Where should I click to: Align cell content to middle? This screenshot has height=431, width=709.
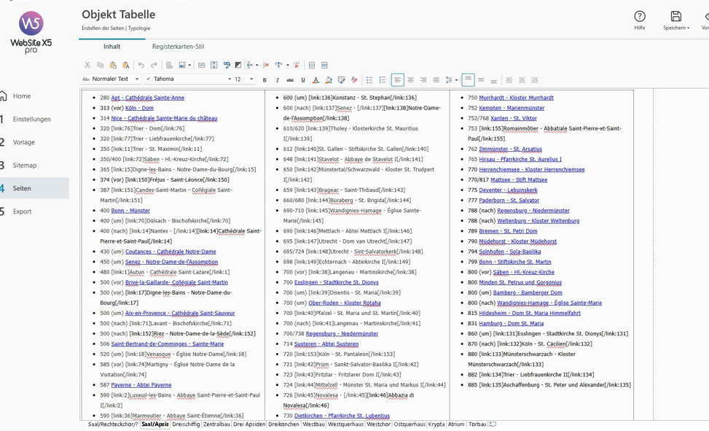[481, 80]
